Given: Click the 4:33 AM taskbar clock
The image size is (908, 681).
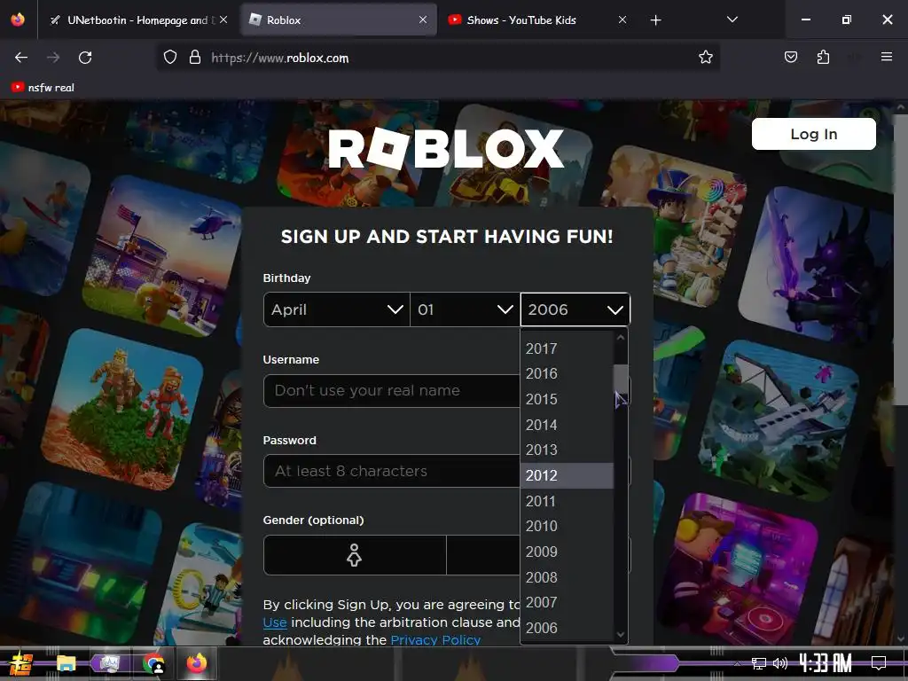Looking at the screenshot, I should (826, 663).
